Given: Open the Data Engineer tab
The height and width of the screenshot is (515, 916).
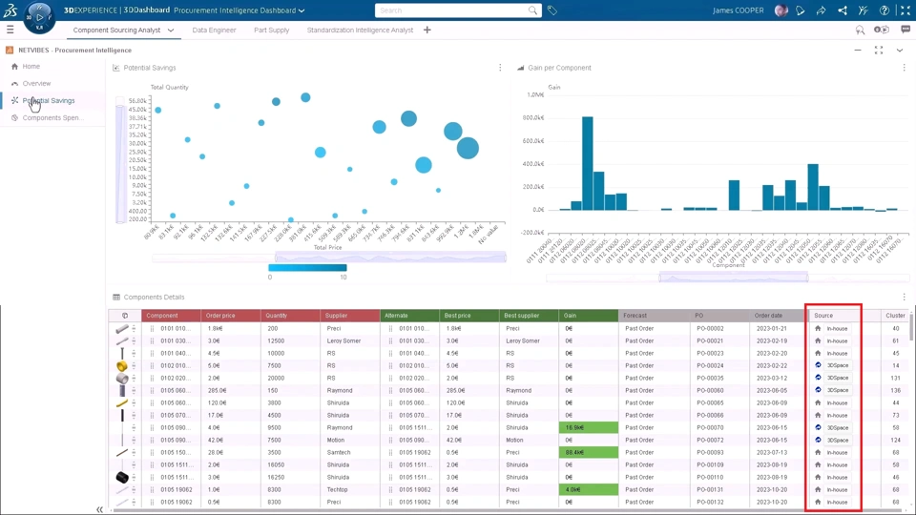Looking at the screenshot, I should [214, 30].
